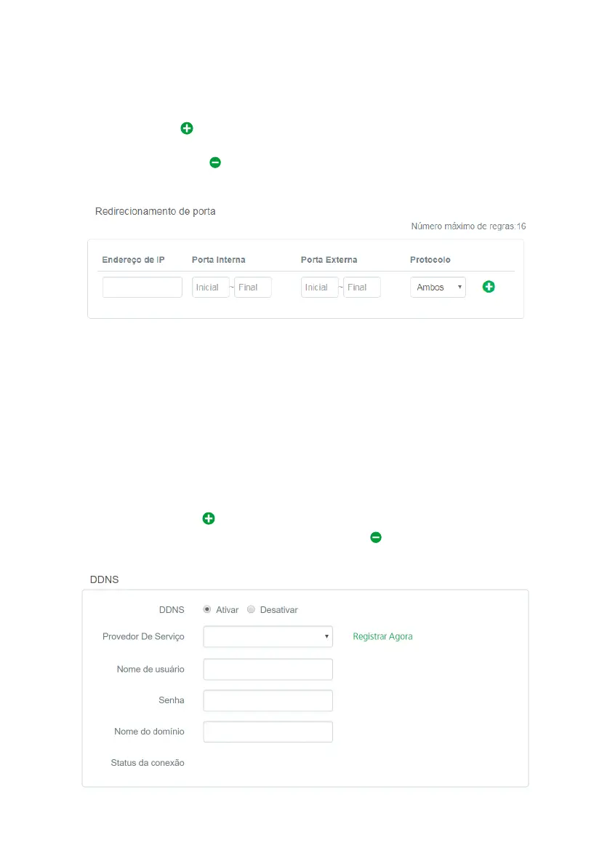Open the Protocolo dropdown showing Ambos
Viewport: 610px width, 867px height.
coord(438,287)
